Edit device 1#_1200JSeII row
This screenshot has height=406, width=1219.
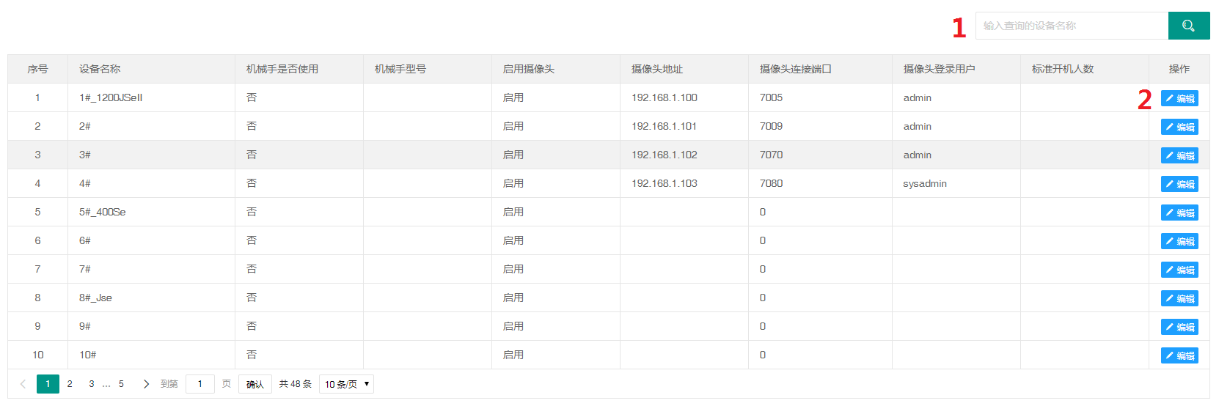coord(1179,98)
